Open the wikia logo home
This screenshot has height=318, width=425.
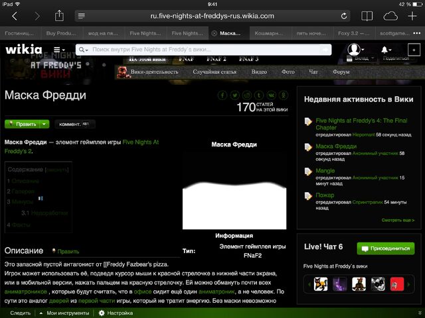pos(24,49)
